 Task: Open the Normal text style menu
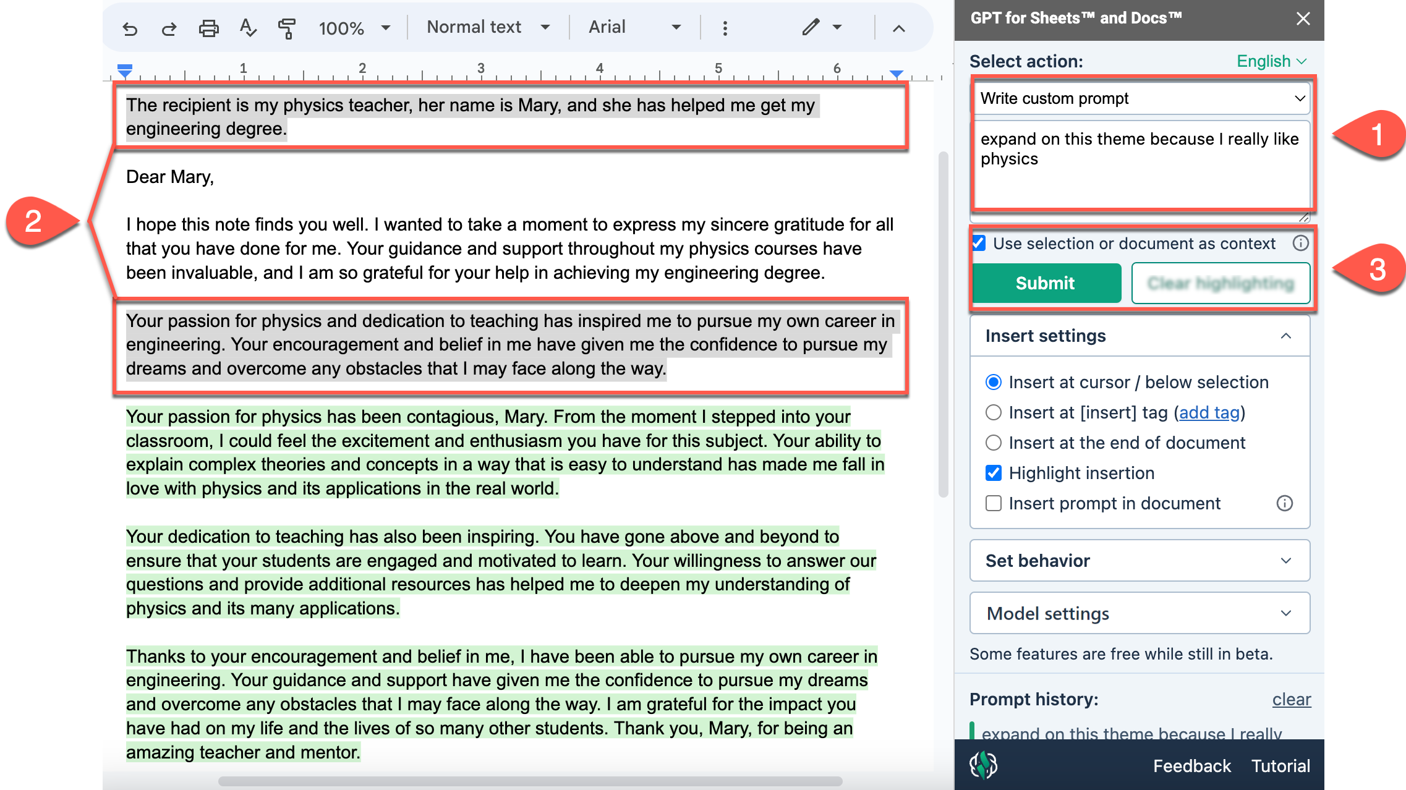[488, 27]
